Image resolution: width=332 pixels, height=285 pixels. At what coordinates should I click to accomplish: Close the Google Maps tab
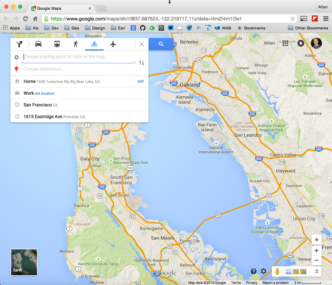90,8
